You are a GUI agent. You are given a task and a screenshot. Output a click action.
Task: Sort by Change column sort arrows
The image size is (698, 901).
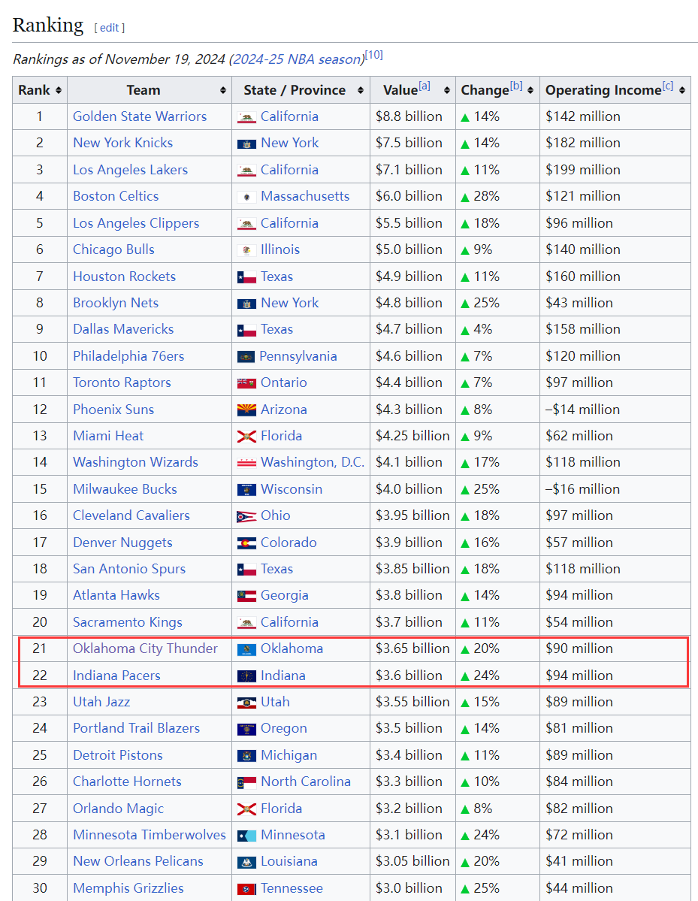(530, 90)
